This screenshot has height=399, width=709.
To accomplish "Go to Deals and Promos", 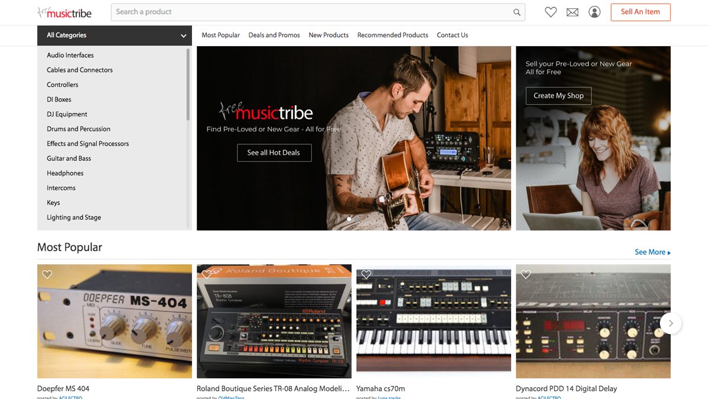I will coord(274,35).
